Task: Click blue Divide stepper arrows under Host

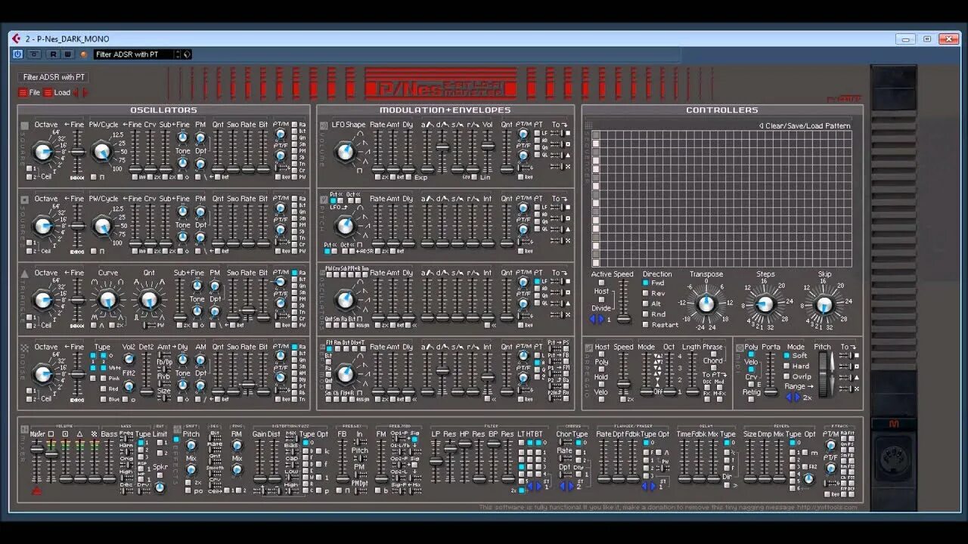Action: click(x=597, y=320)
